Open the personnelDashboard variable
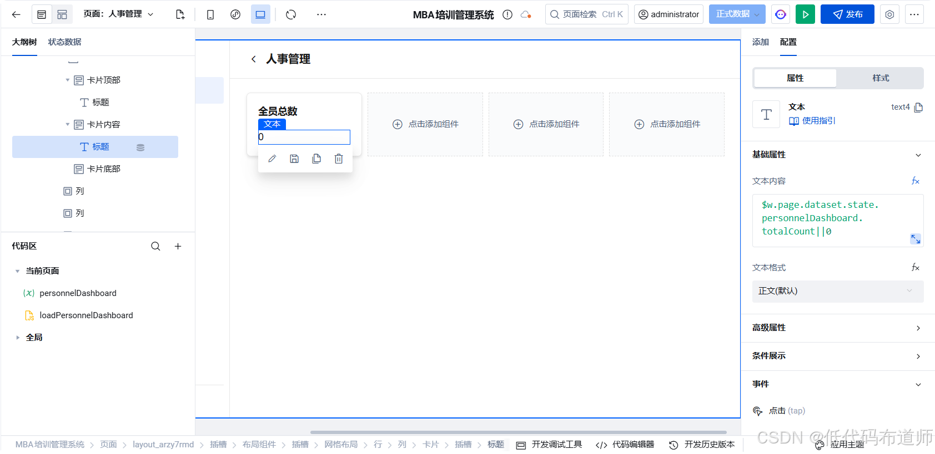Viewport: 935px width, 454px height. (70, 293)
